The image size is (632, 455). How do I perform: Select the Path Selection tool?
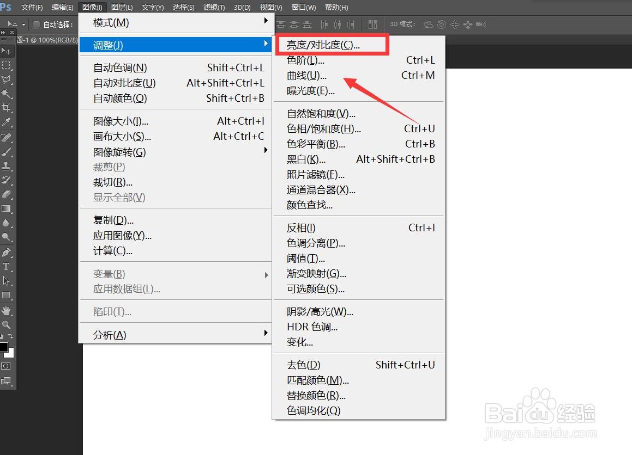7,280
